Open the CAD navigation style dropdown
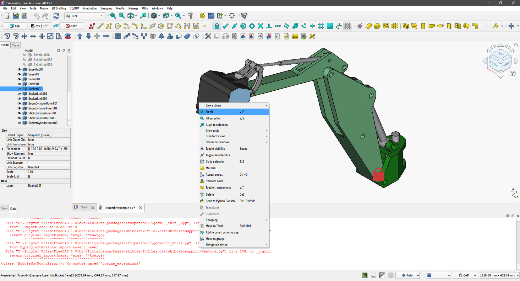The width and height of the screenshot is (520, 281). [467, 275]
